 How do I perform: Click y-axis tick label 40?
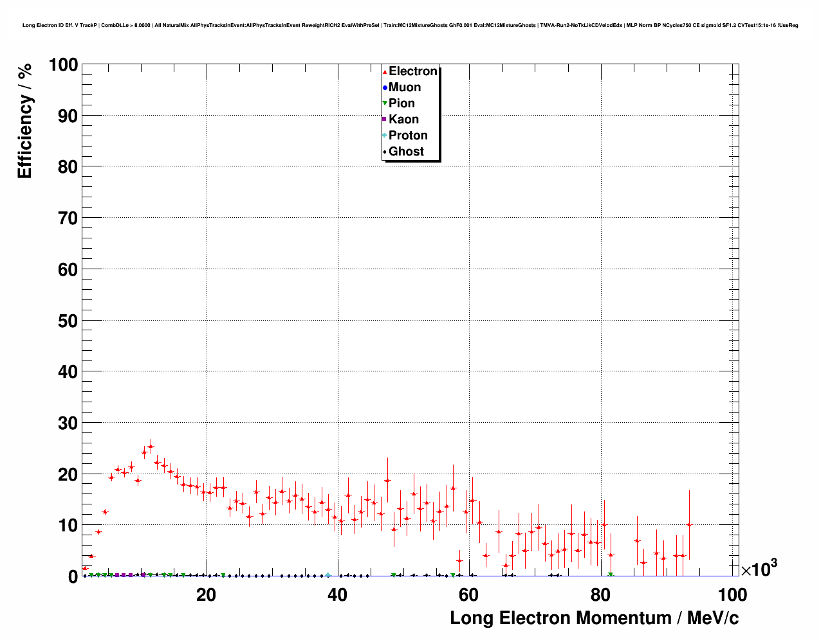pos(68,372)
